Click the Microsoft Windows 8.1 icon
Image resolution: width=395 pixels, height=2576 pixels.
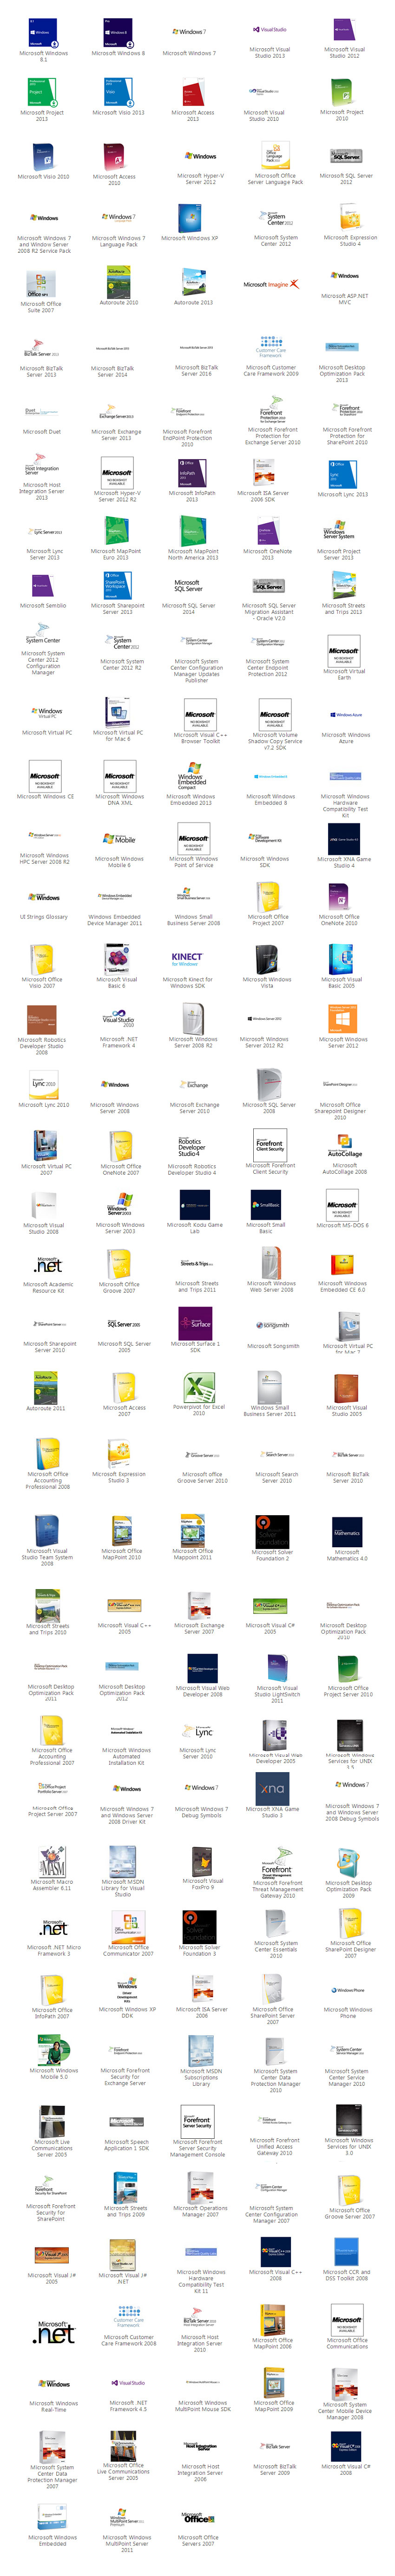click(x=43, y=33)
